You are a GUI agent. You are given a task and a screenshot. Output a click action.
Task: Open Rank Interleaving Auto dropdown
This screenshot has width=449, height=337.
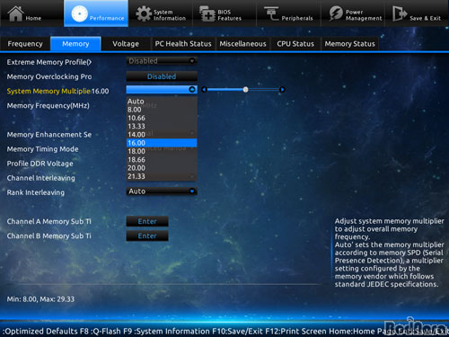tap(162, 191)
